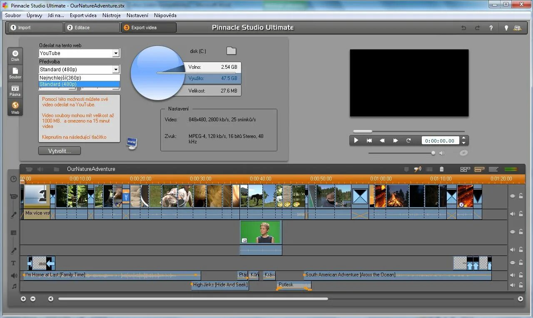The height and width of the screenshot is (318, 533).
Task: Open the Nástroje menu
Action: [x=112, y=15]
